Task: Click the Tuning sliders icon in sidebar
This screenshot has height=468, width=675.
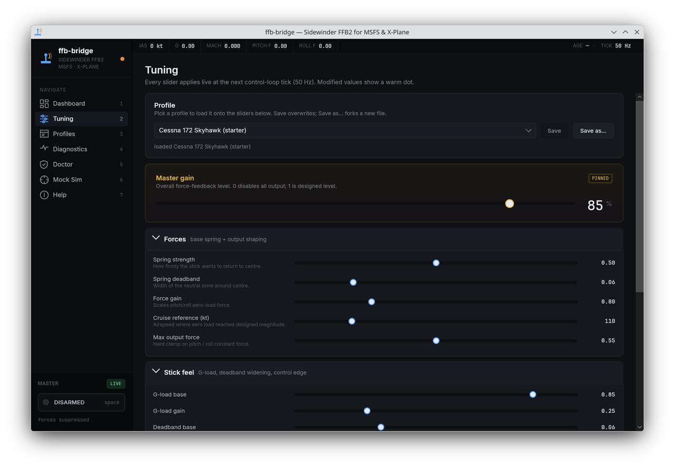Action: (44, 119)
